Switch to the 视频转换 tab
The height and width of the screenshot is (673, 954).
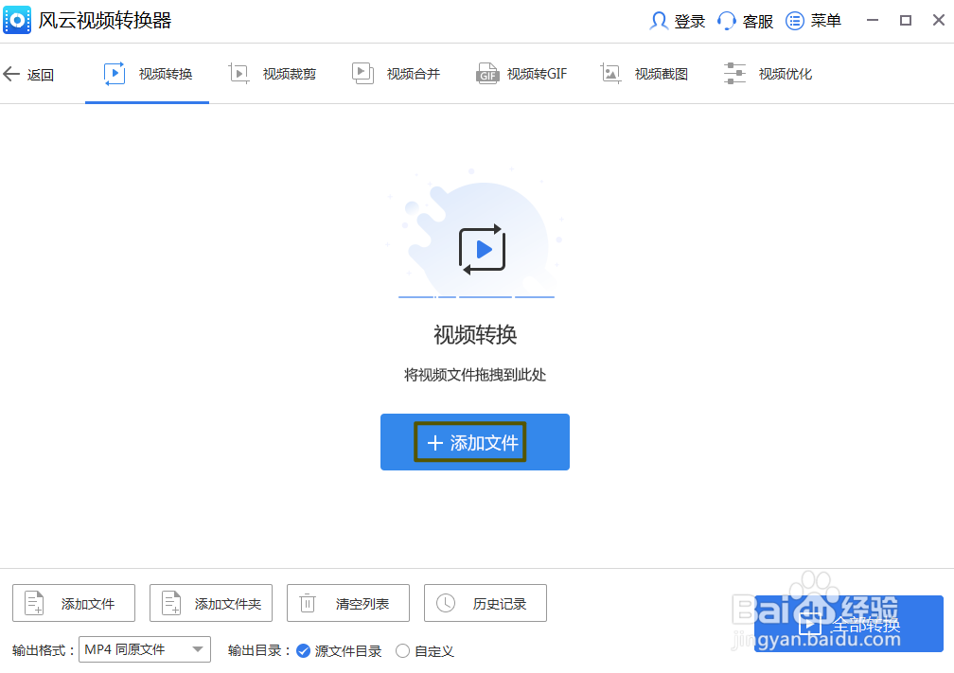click(x=148, y=74)
